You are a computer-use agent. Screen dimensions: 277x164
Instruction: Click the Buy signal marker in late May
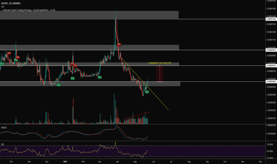(x=147, y=92)
